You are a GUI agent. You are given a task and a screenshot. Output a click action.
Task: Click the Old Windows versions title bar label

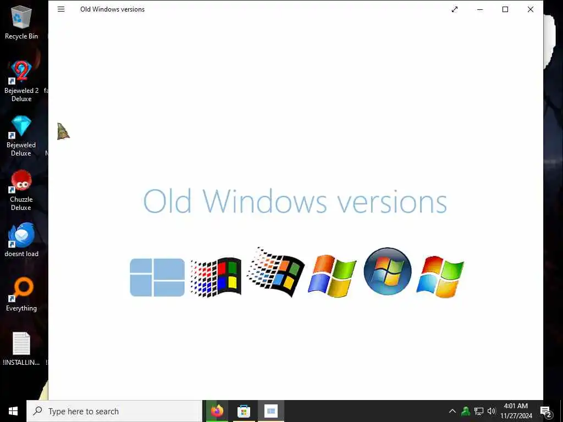click(x=112, y=9)
